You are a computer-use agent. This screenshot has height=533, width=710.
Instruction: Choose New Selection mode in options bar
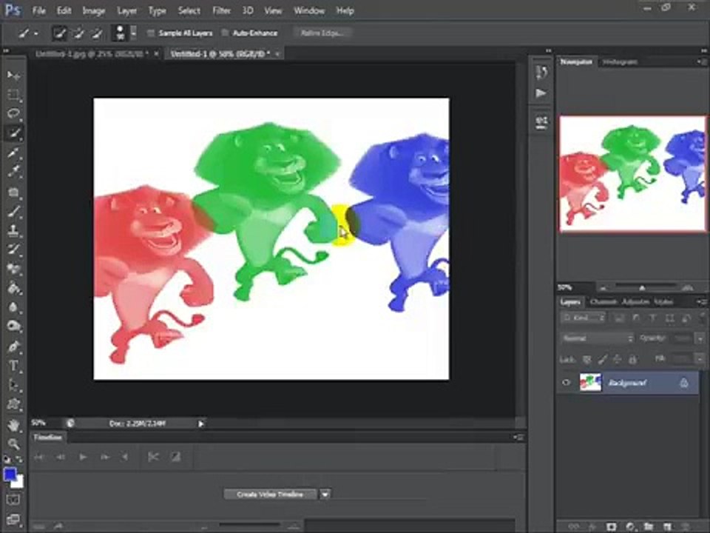tap(60, 33)
